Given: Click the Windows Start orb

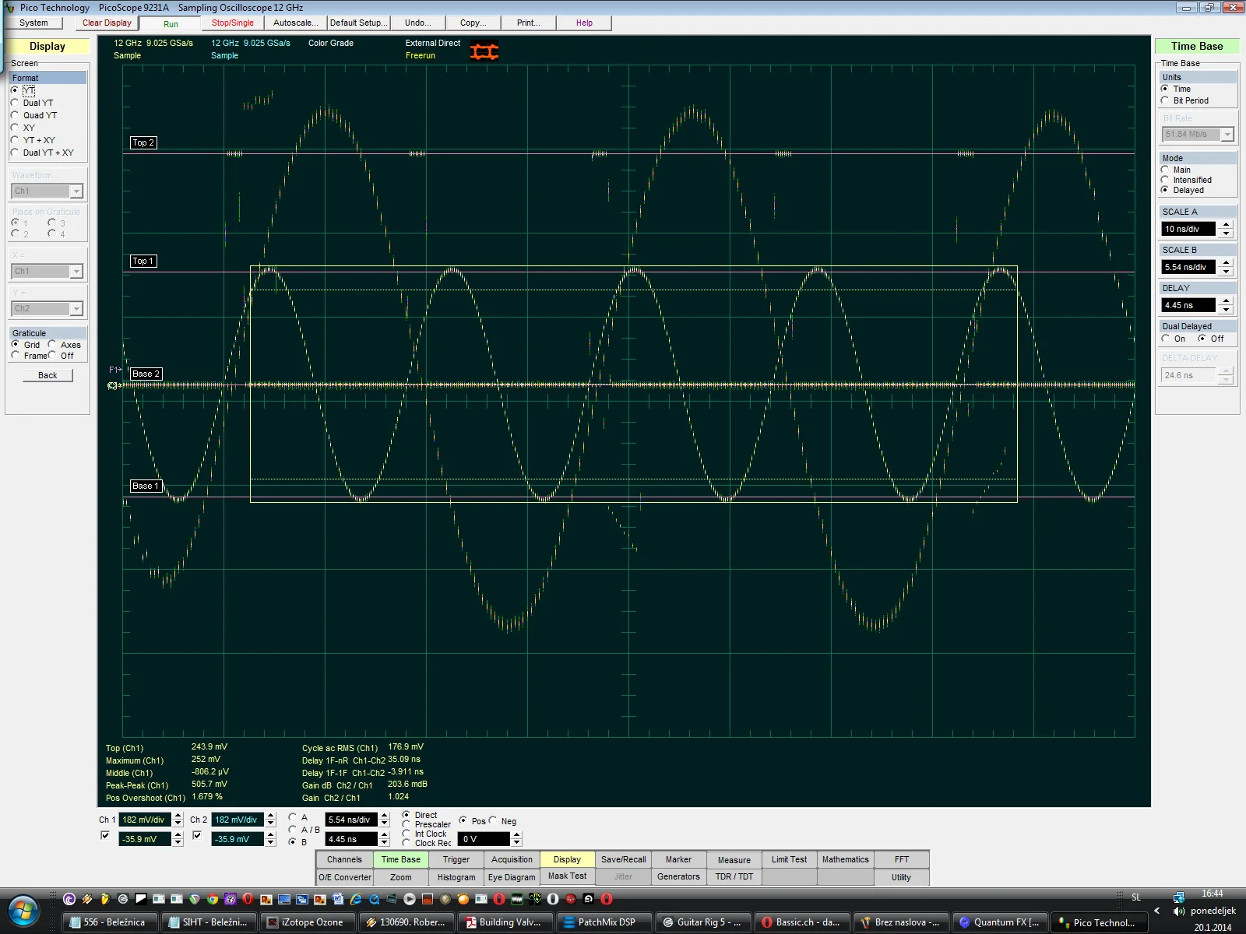Looking at the screenshot, I should pos(23,911).
